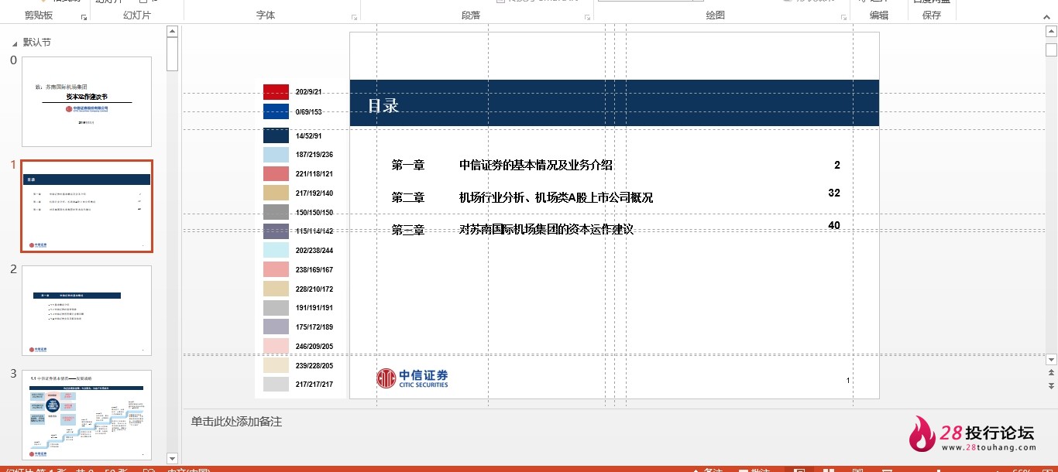Select slide 1 目录 thumbnail
This screenshot has width=1058, height=472.
pos(87,207)
